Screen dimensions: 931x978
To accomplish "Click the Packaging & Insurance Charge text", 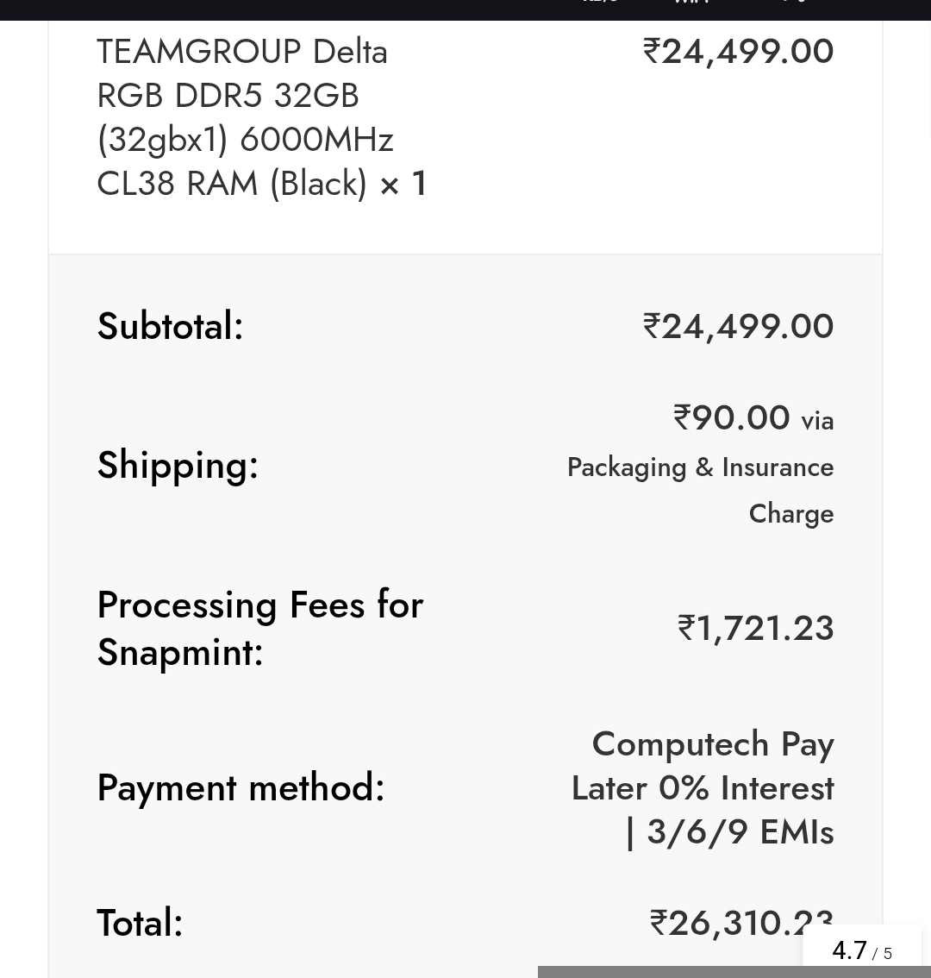I will (x=700, y=489).
